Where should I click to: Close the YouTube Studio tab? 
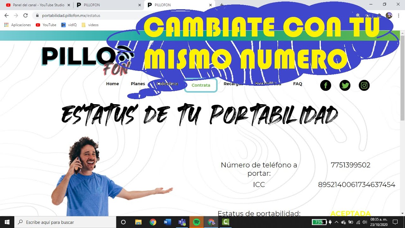[x=69, y=5]
